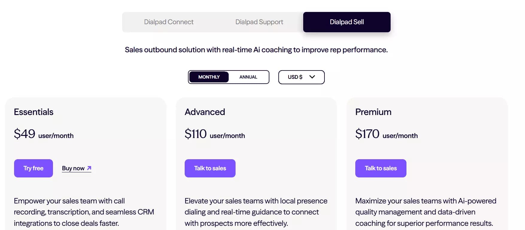Image resolution: width=525 pixels, height=230 pixels.
Task: Select the Dialpad Sell tab
Action: 346,22
